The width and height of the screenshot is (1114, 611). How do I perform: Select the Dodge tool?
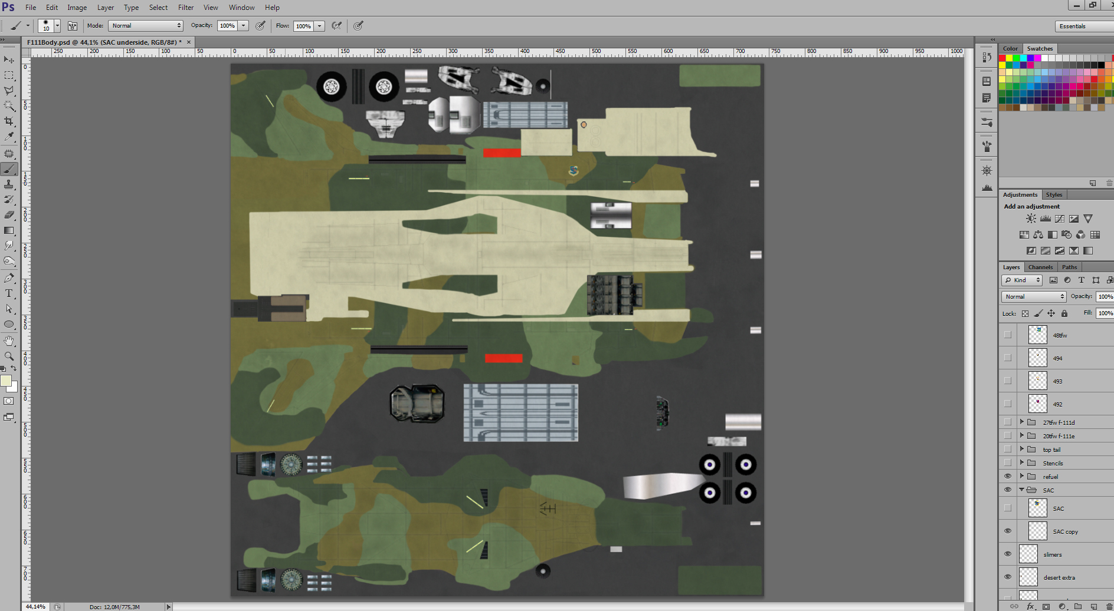click(9, 261)
